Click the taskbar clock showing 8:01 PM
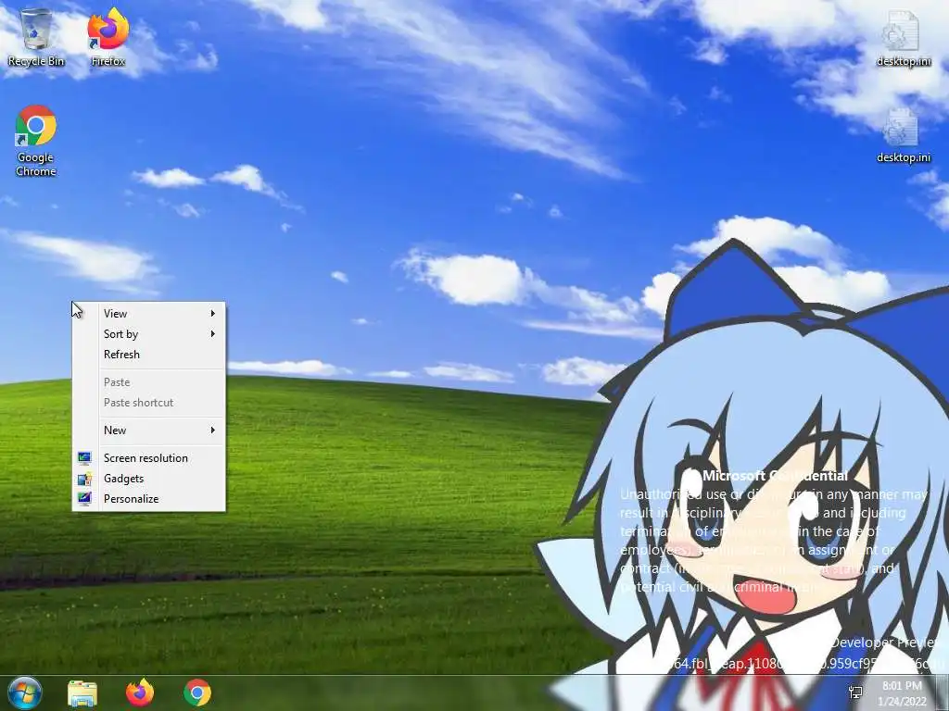Image resolution: width=949 pixels, height=711 pixels. tap(902, 693)
